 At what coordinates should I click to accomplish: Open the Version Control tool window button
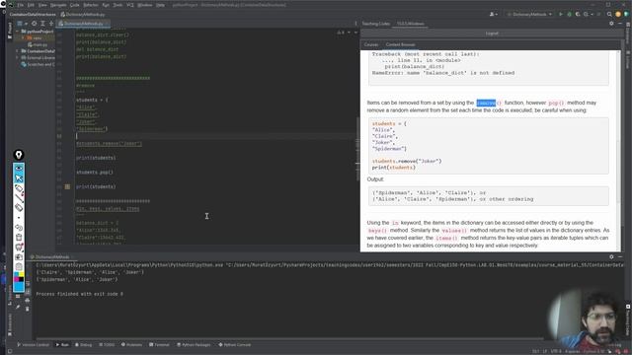[33, 345]
